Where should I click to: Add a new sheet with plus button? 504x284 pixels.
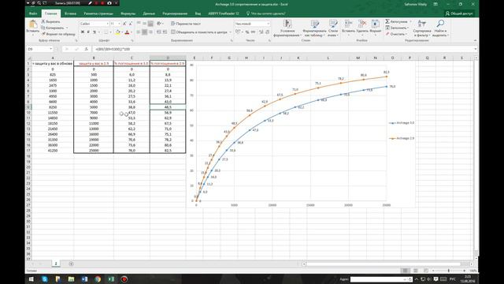pyautogui.click(x=71, y=263)
